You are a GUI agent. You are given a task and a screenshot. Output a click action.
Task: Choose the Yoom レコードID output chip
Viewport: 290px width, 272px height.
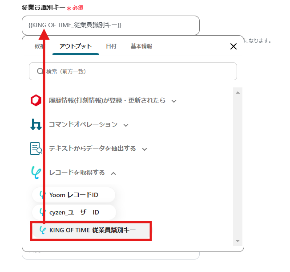point(73,195)
